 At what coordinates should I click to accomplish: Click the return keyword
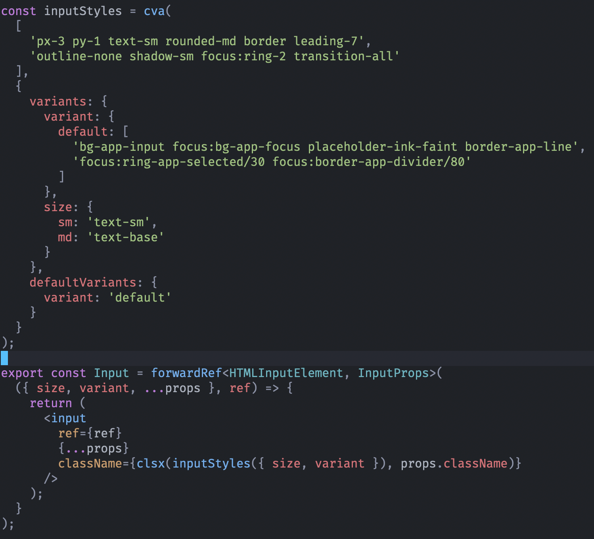(51, 403)
